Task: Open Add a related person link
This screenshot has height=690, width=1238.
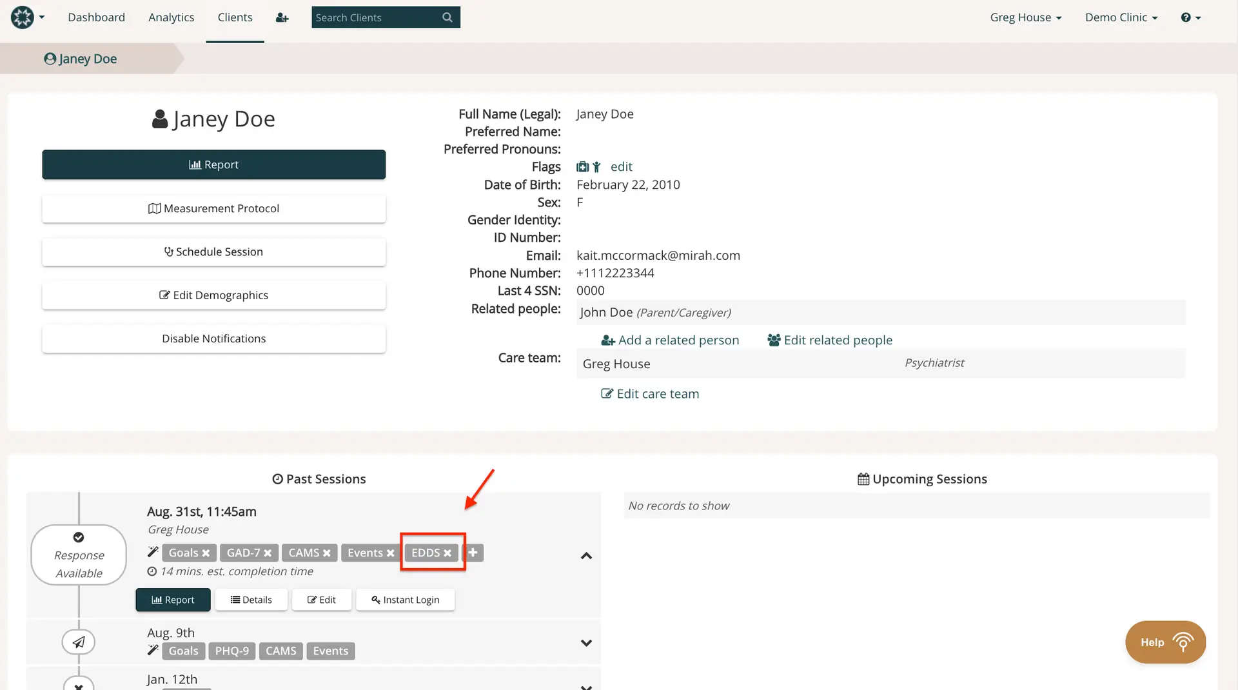Action: 669,340
